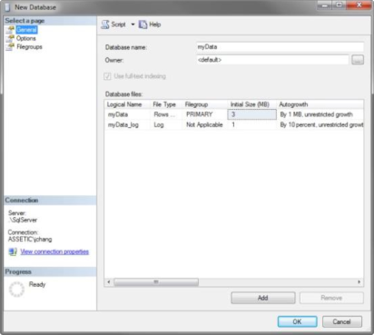Click the horizontal scrollbar thumb in files grid

click(156, 282)
